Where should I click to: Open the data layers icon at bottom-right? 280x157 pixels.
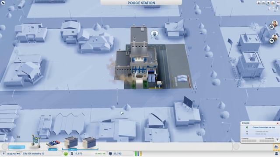click(x=276, y=154)
